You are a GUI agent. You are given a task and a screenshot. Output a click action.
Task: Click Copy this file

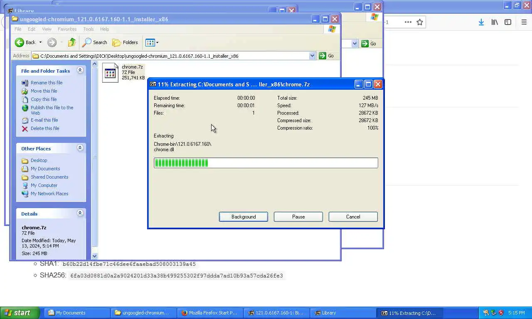[44, 99]
